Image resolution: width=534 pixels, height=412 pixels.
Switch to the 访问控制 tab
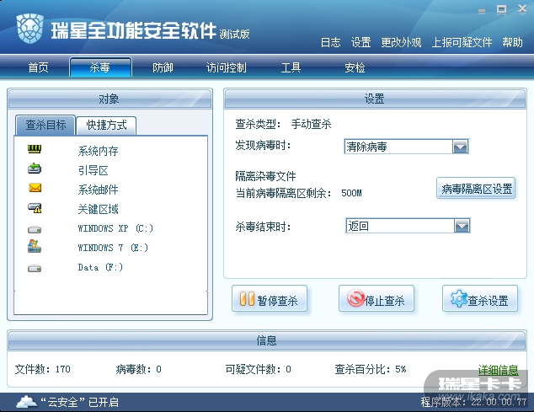226,67
